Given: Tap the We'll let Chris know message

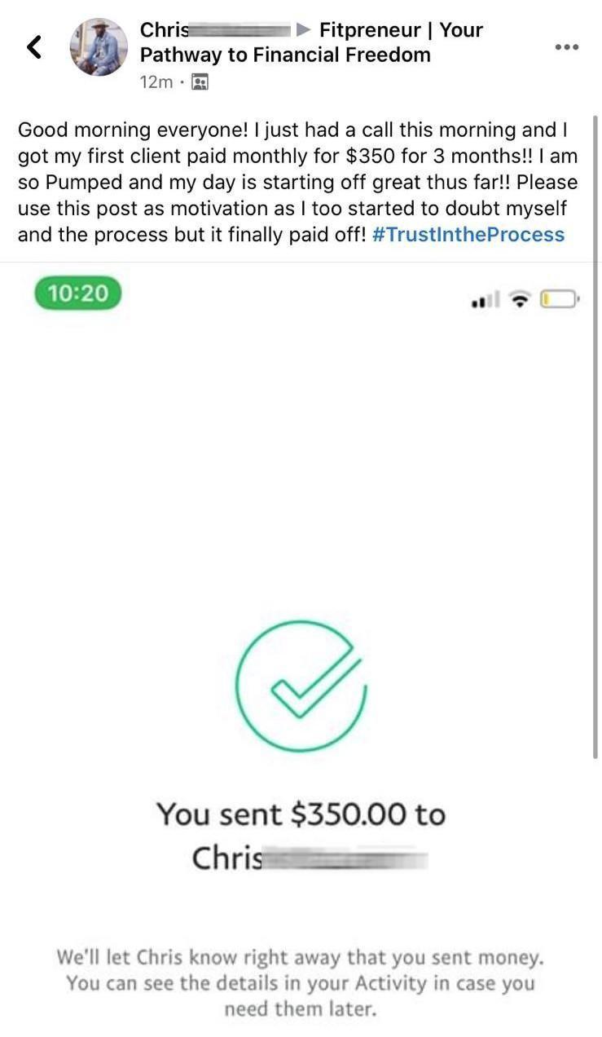Looking at the screenshot, I should (x=301, y=982).
